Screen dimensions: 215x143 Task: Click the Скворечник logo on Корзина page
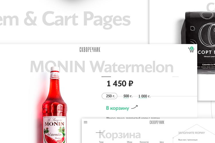click(x=157, y=122)
